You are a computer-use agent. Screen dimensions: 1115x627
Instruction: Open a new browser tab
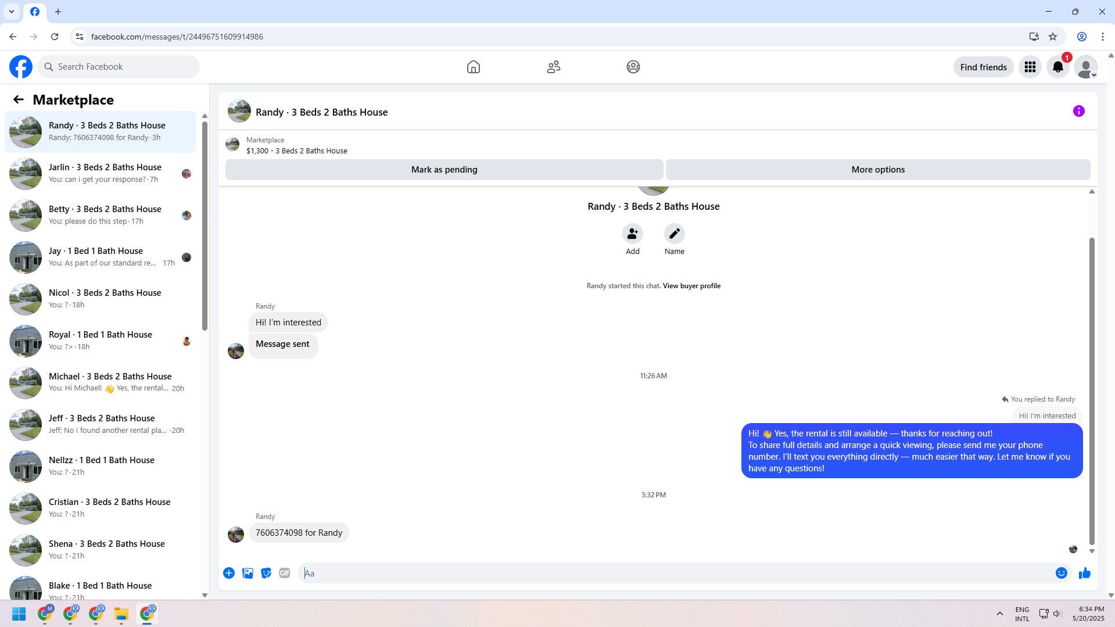click(58, 12)
